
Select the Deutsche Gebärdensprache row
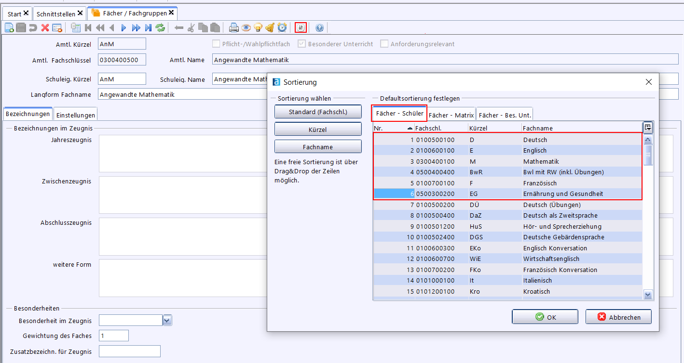tap(508, 237)
